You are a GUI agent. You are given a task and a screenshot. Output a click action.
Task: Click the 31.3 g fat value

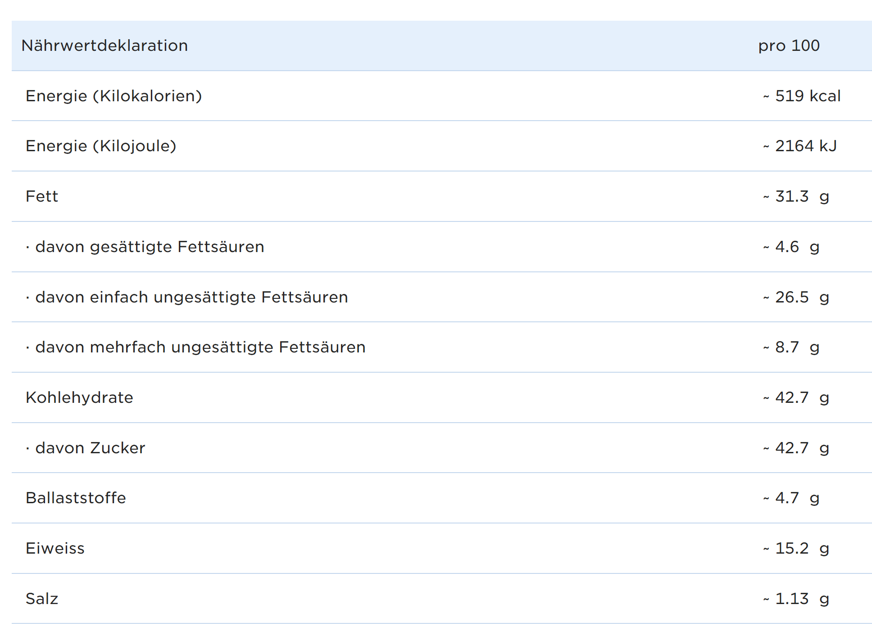point(796,196)
